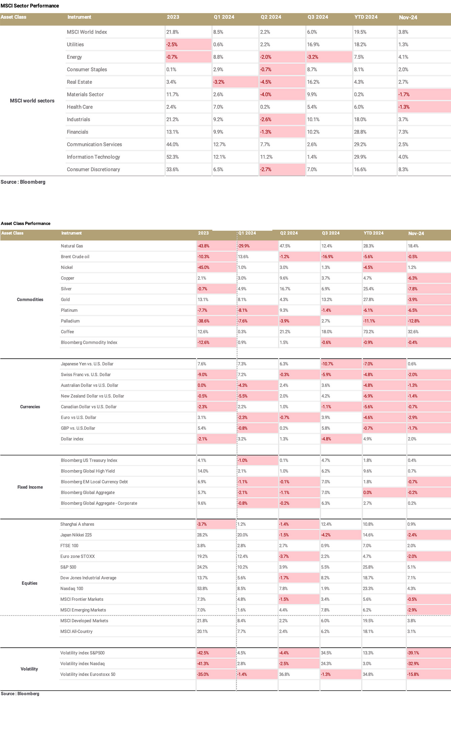Viewport: 451px width, 746px height.
Task: Click the Q1 2024 header in MSCI Sector table
Action: point(224,17)
